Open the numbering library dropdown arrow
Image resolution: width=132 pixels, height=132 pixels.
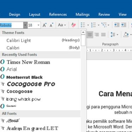(x=99, y=25)
